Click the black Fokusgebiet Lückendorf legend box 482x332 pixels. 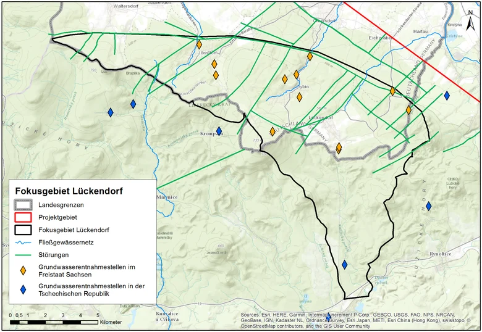coord(23,230)
